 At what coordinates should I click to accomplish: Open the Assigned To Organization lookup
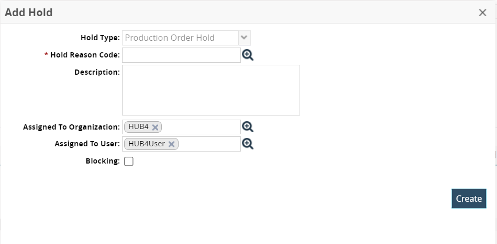[x=248, y=126]
